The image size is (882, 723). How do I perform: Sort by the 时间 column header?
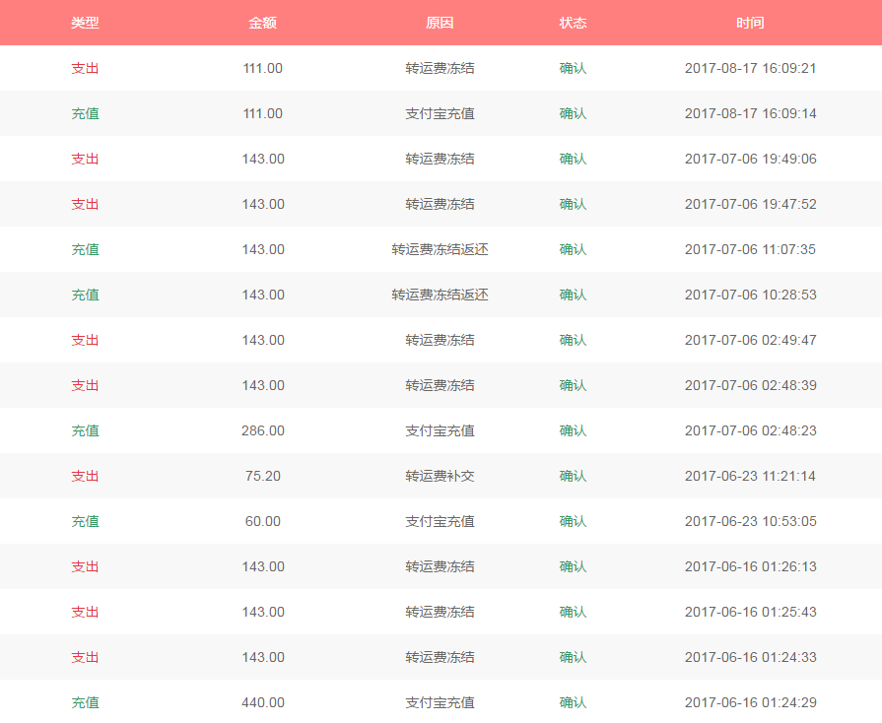[x=750, y=23]
